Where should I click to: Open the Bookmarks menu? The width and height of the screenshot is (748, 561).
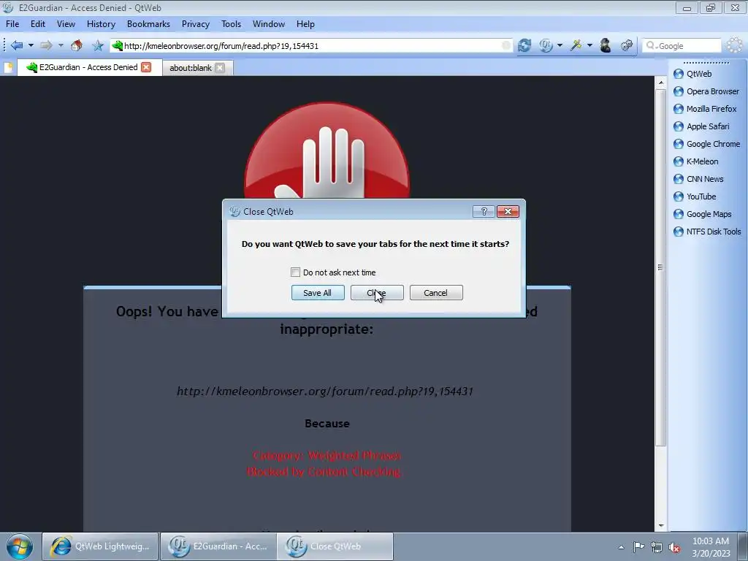(148, 24)
